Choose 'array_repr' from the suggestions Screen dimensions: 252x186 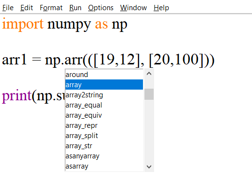click(104, 125)
